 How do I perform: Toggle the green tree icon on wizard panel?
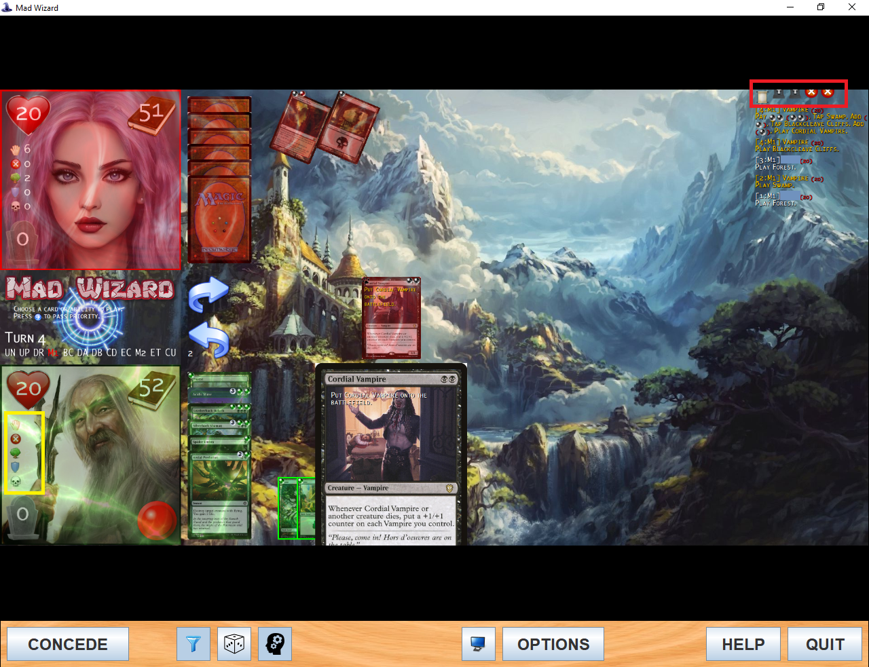(16, 453)
